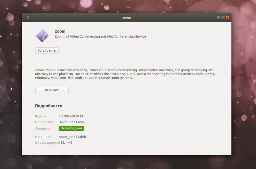This screenshot has height=169, width=256.
Task: Close the zoom window with the orange button
Action: (227, 18)
